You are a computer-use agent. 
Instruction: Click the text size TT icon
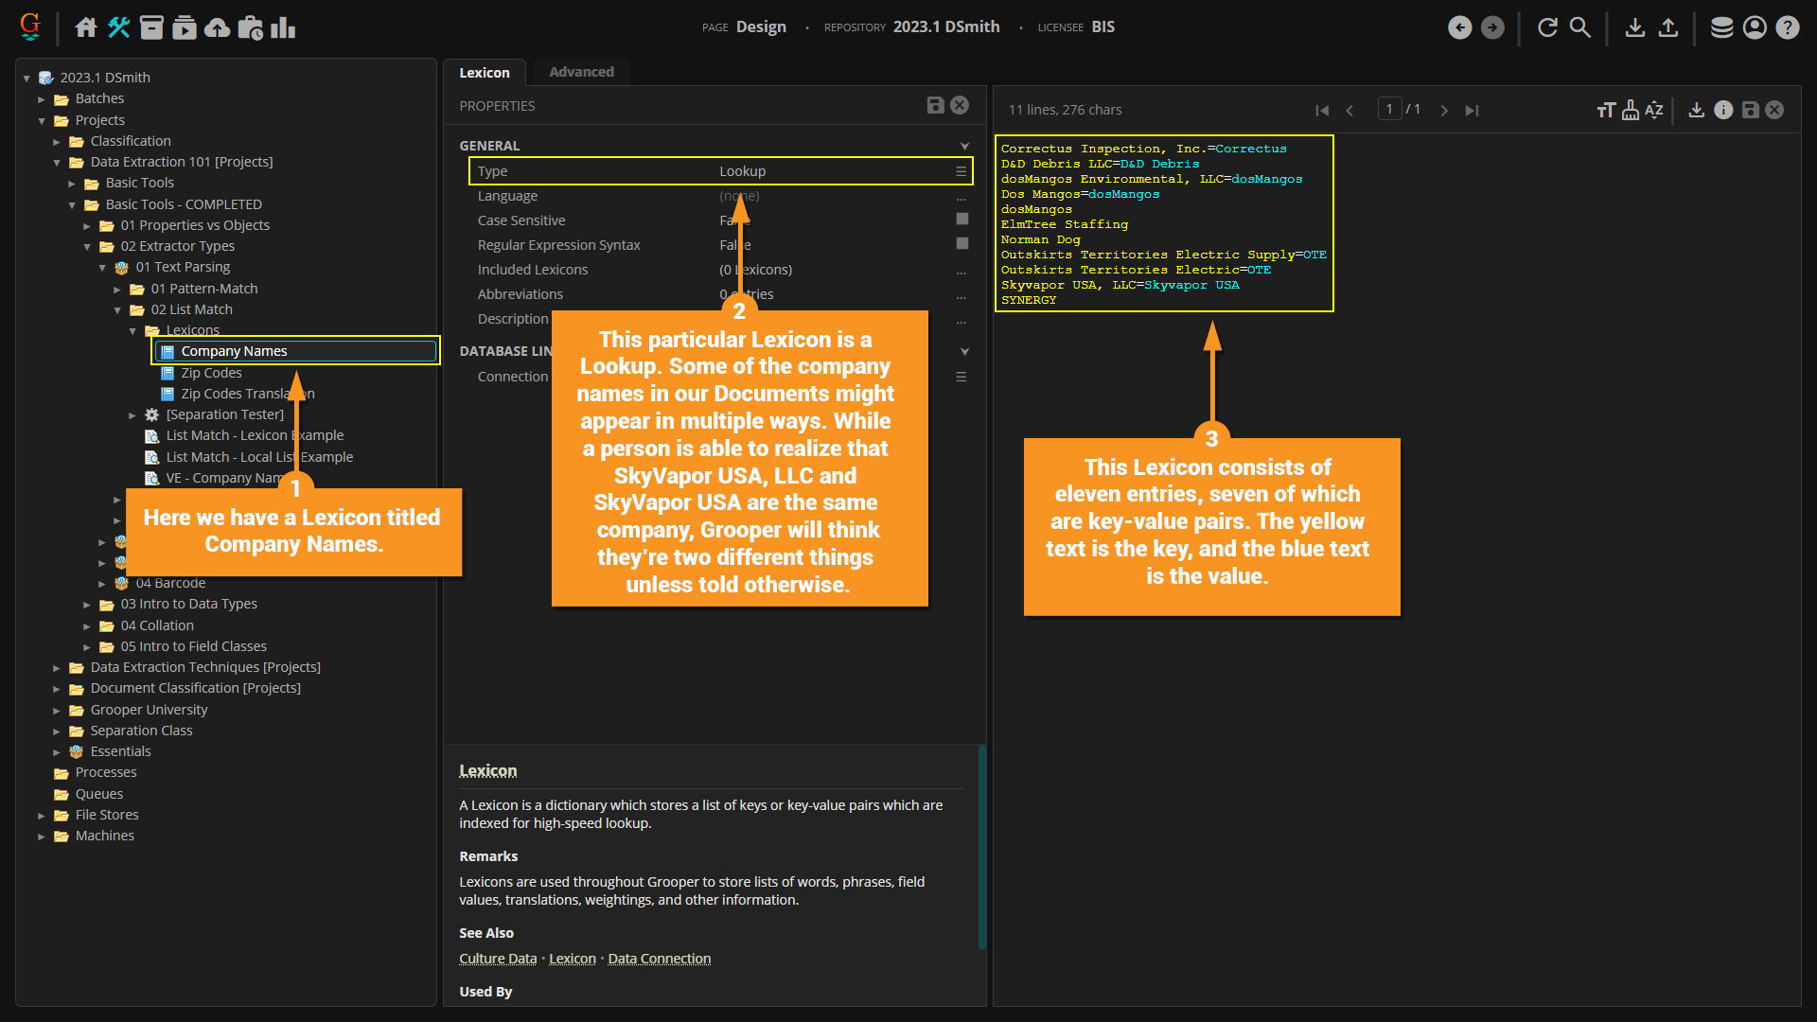coord(1605,110)
